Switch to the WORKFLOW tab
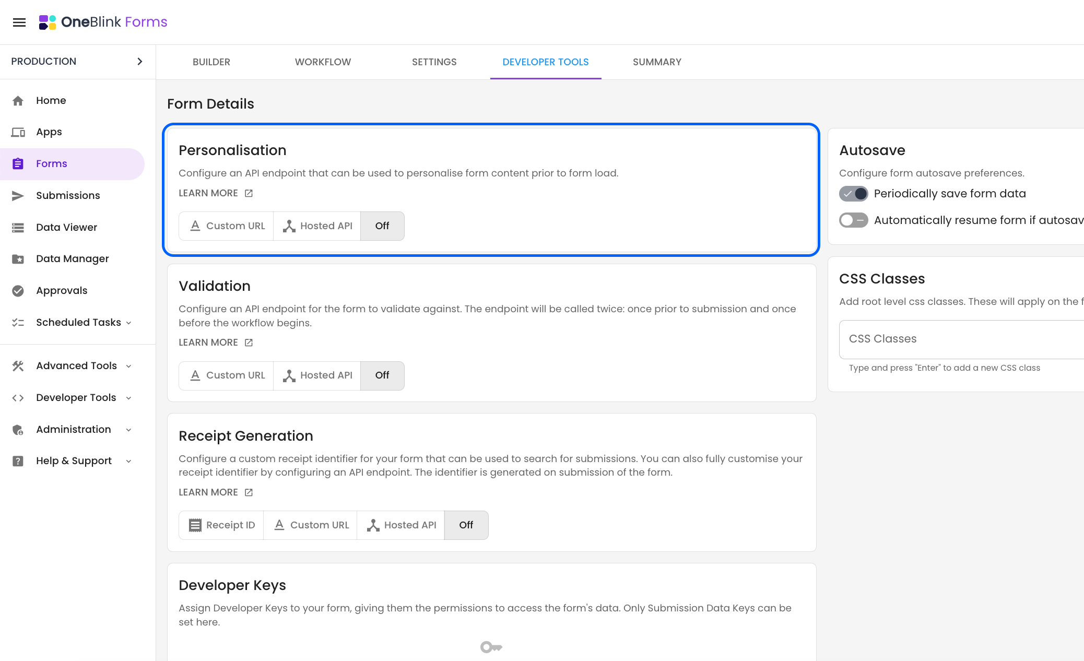Screen dimensions: 1084x661 point(323,62)
